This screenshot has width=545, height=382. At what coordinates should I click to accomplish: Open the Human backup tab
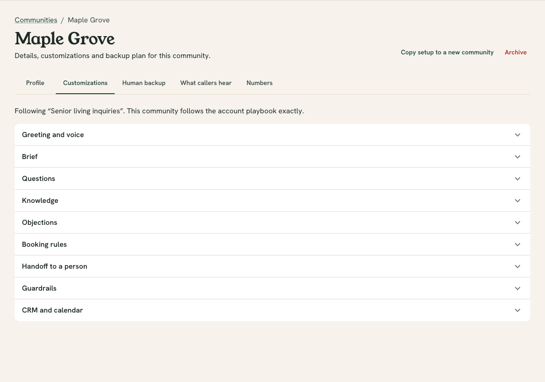(144, 83)
